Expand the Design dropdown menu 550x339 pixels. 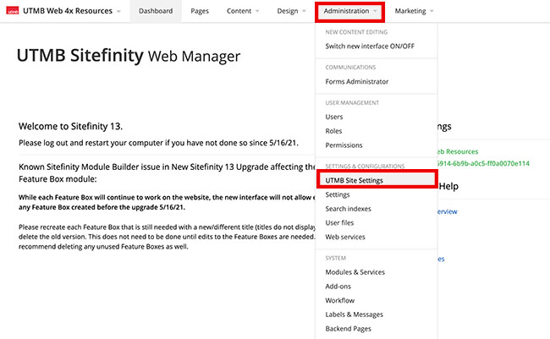[x=292, y=12]
